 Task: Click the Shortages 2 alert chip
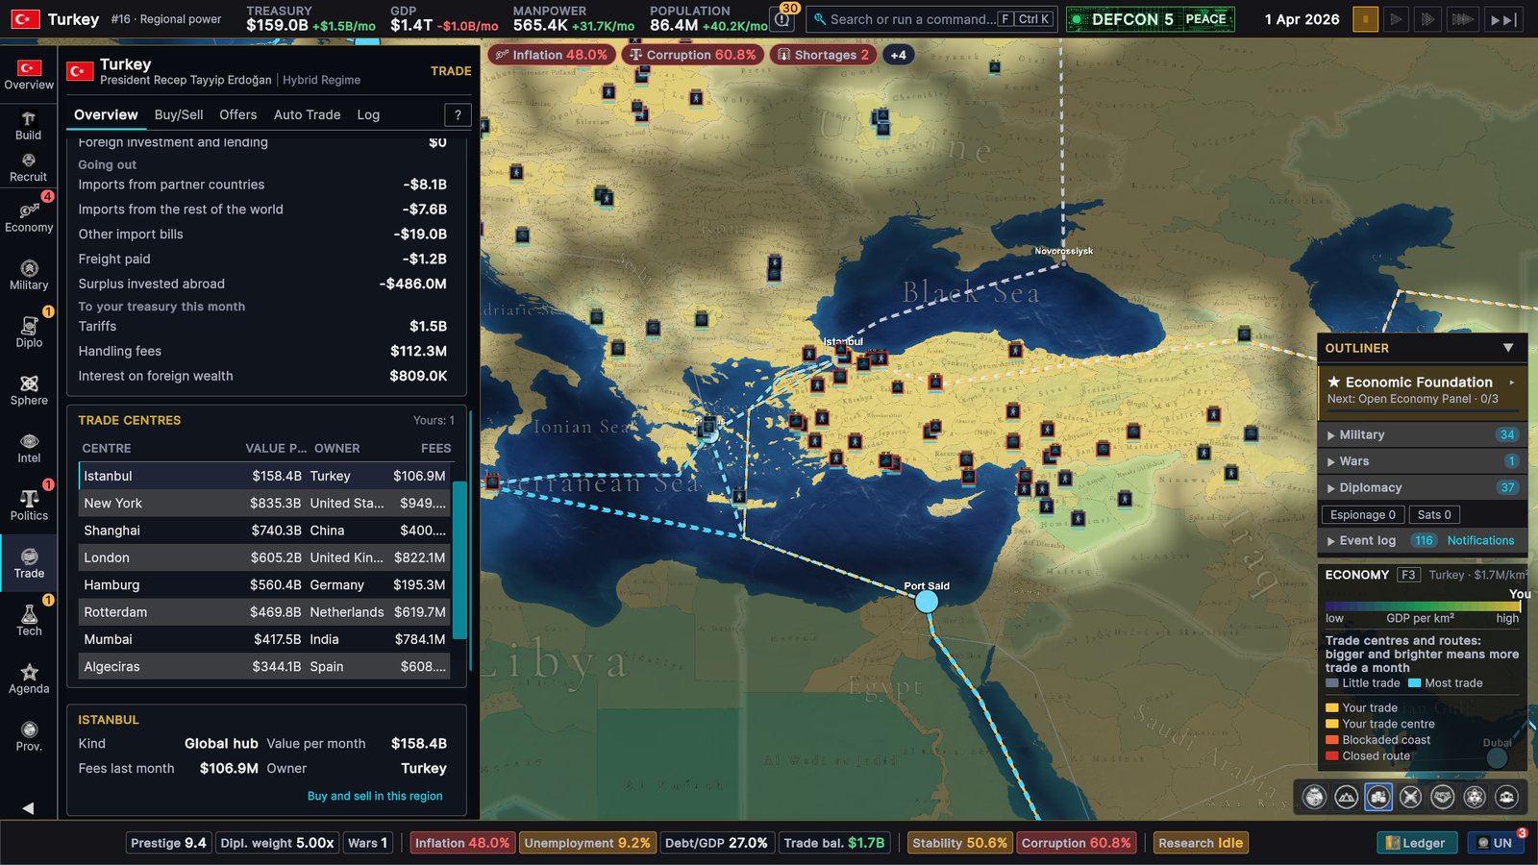823,55
